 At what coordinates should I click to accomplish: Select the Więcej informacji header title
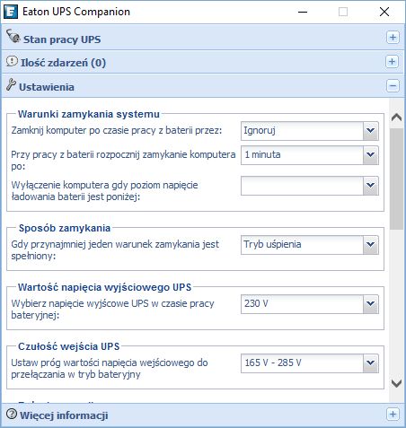click(x=64, y=415)
